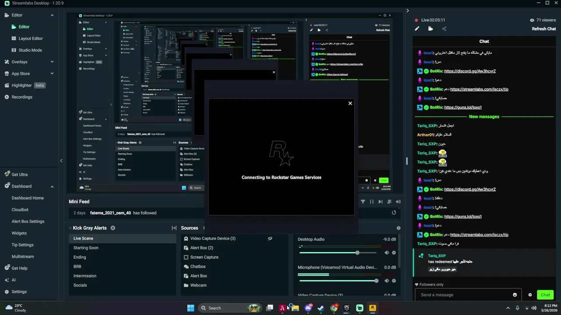Image resolution: width=561 pixels, height=315 pixels.
Task: Collapse the Dashboard group chevron
Action: 52,186
